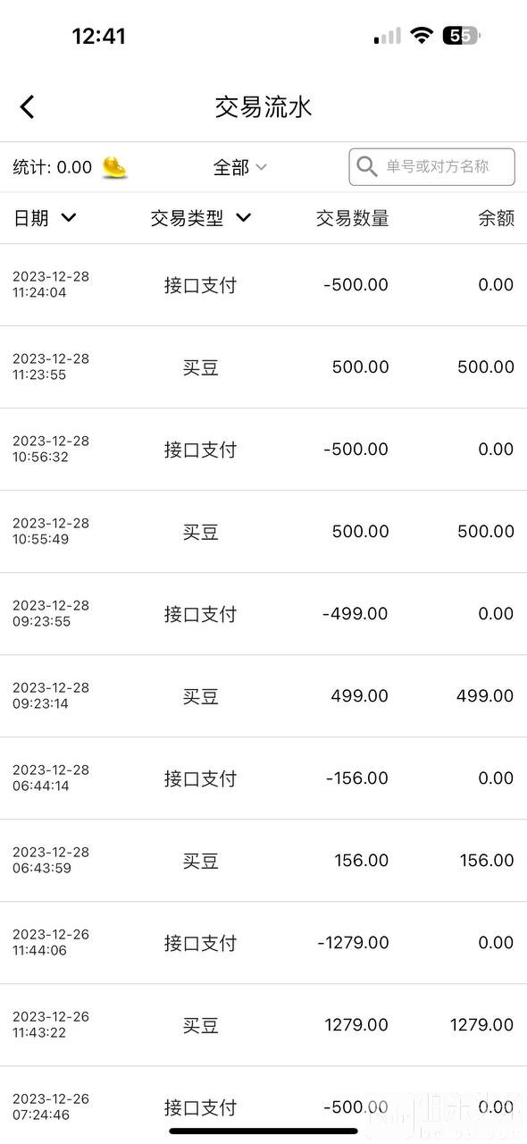Tap the 余额 column header

pyautogui.click(x=497, y=218)
